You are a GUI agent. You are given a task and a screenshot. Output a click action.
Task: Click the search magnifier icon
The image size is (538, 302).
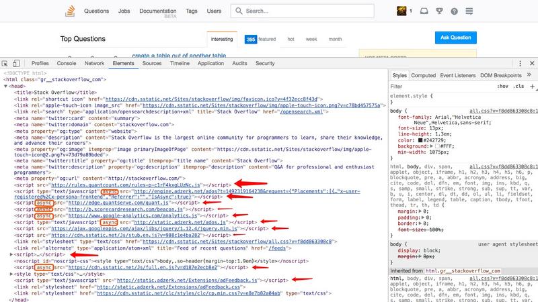click(x=239, y=11)
